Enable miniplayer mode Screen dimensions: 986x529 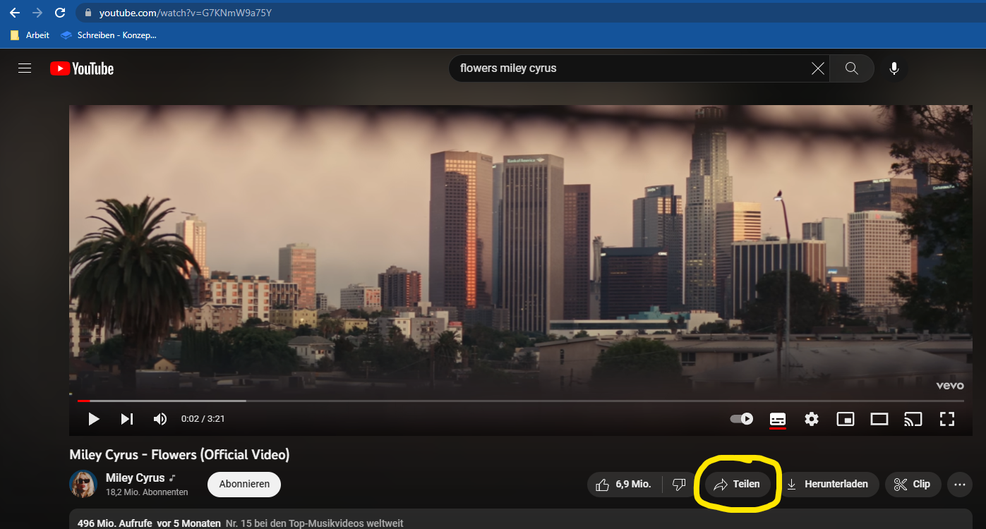(845, 419)
